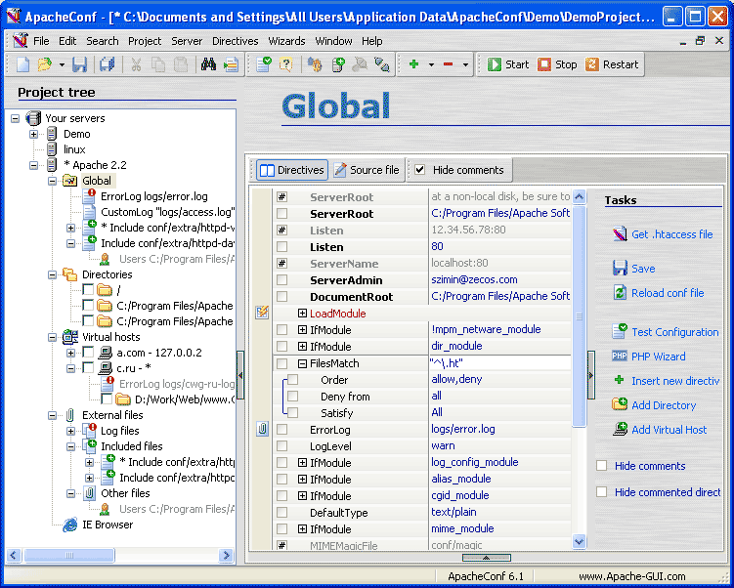
Task: Select the IE Browser tree icon
Action: click(x=70, y=525)
